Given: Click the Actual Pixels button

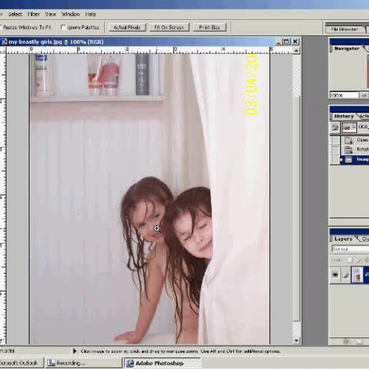Looking at the screenshot, I should (x=127, y=27).
